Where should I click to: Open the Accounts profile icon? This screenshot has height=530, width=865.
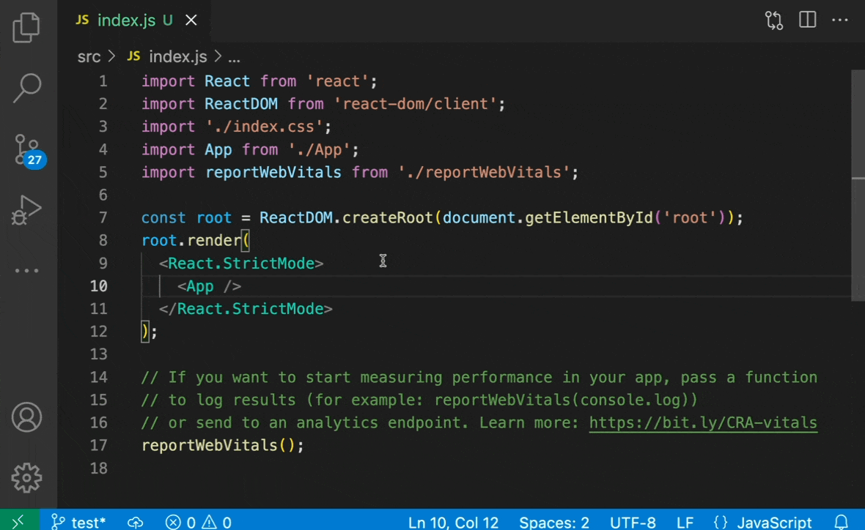[27, 417]
